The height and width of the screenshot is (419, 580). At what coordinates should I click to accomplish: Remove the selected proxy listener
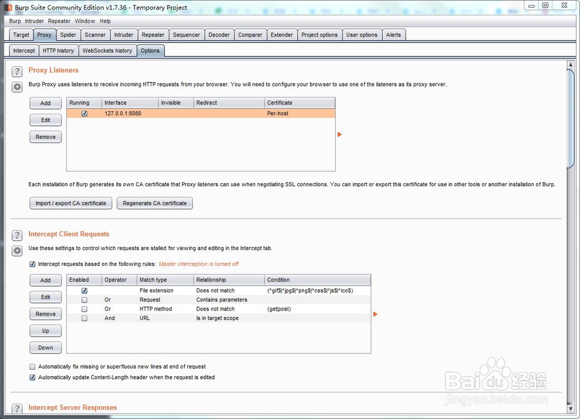45,137
